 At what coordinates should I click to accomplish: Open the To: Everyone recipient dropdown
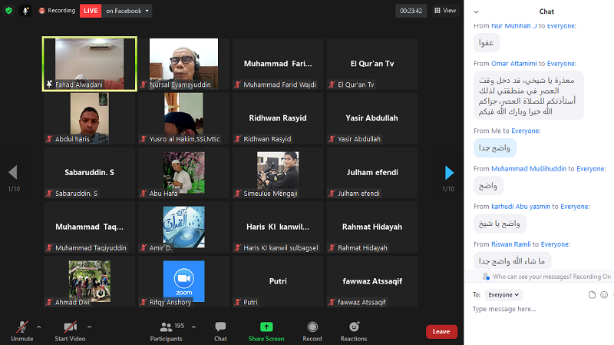[x=503, y=295]
